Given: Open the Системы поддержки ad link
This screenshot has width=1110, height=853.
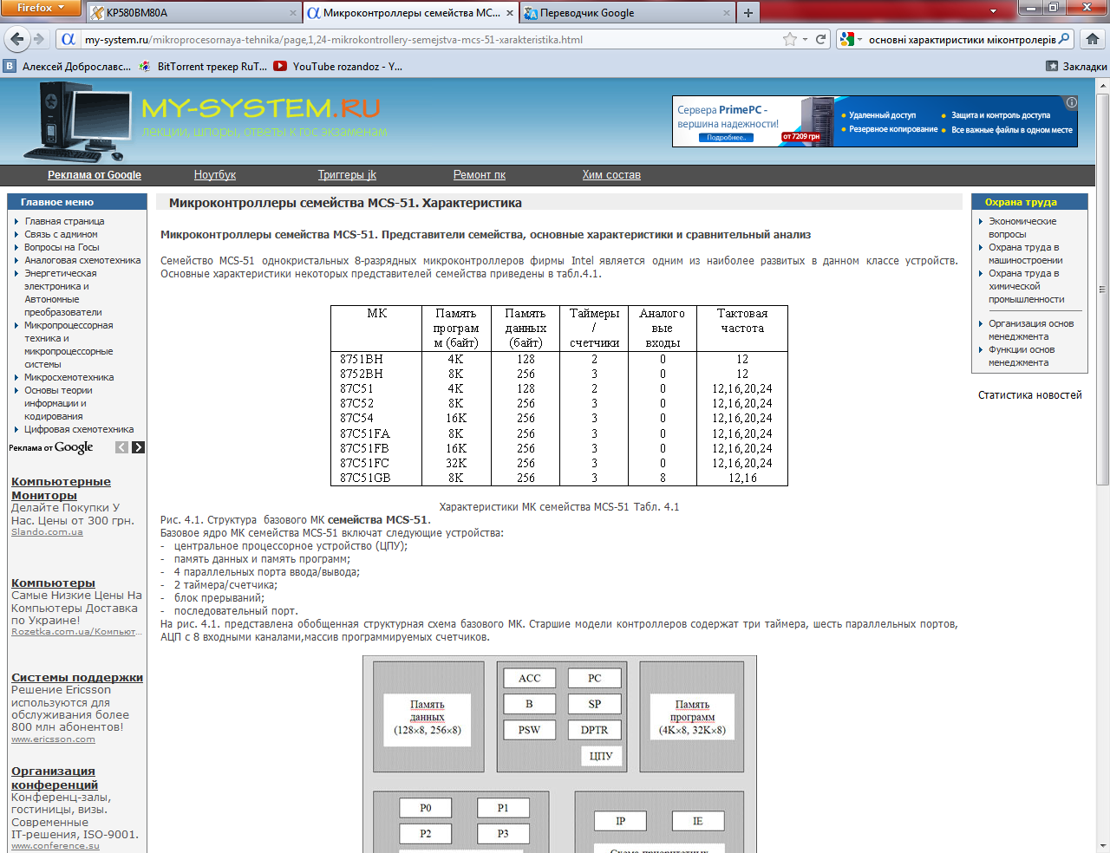Looking at the screenshot, I should [77, 677].
